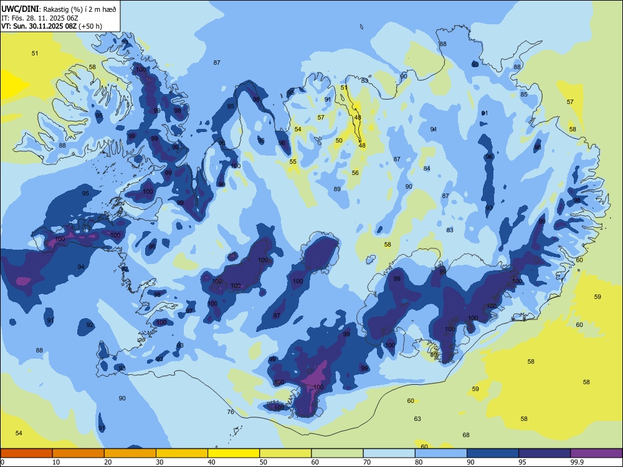Click the legend tick label 70

(367, 462)
